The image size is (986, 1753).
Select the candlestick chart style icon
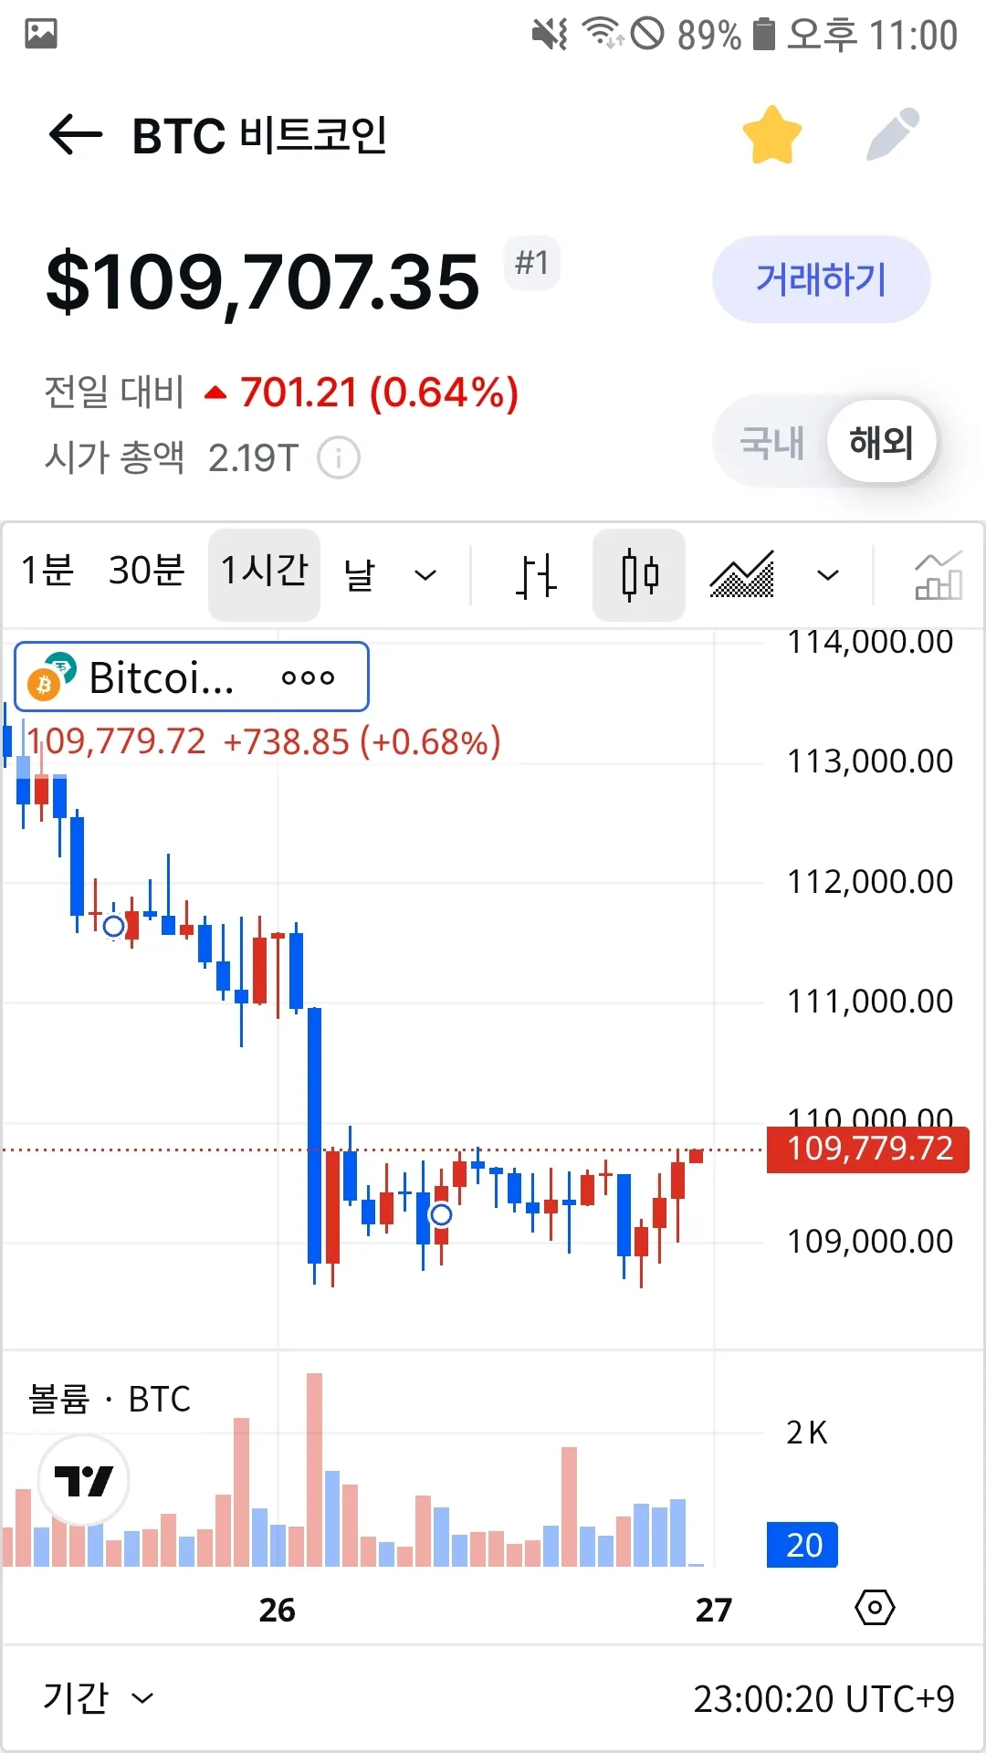(x=639, y=575)
